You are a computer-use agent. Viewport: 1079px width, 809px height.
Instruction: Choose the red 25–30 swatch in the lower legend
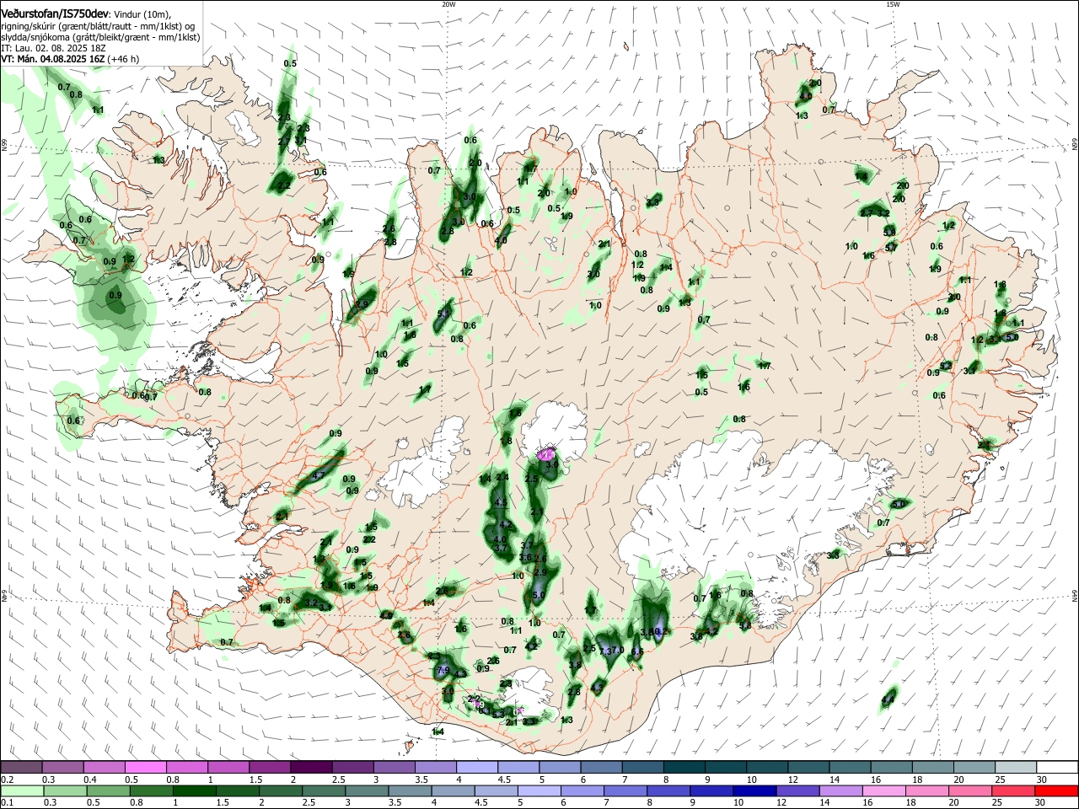[1013, 790]
